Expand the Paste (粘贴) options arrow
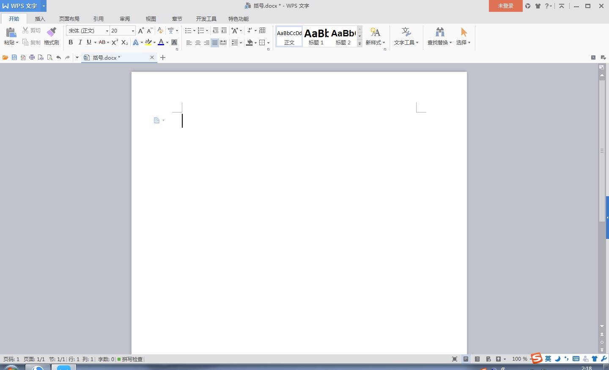The height and width of the screenshot is (370, 609). [17, 43]
